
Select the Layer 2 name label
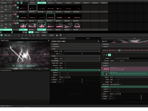coord(6,21)
